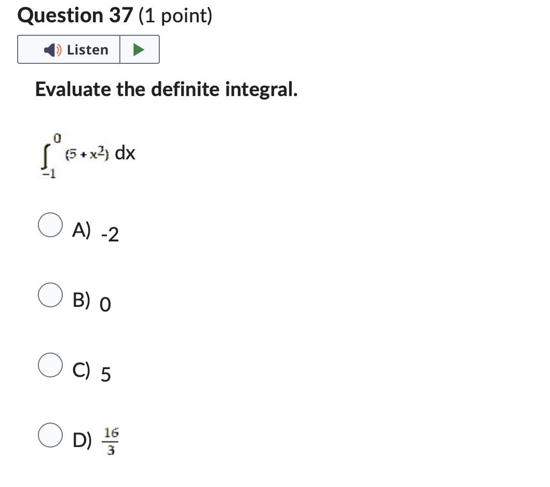Select the radio button for D) 16/3
The height and width of the screenshot is (487, 550).
[x=50, y=435]
